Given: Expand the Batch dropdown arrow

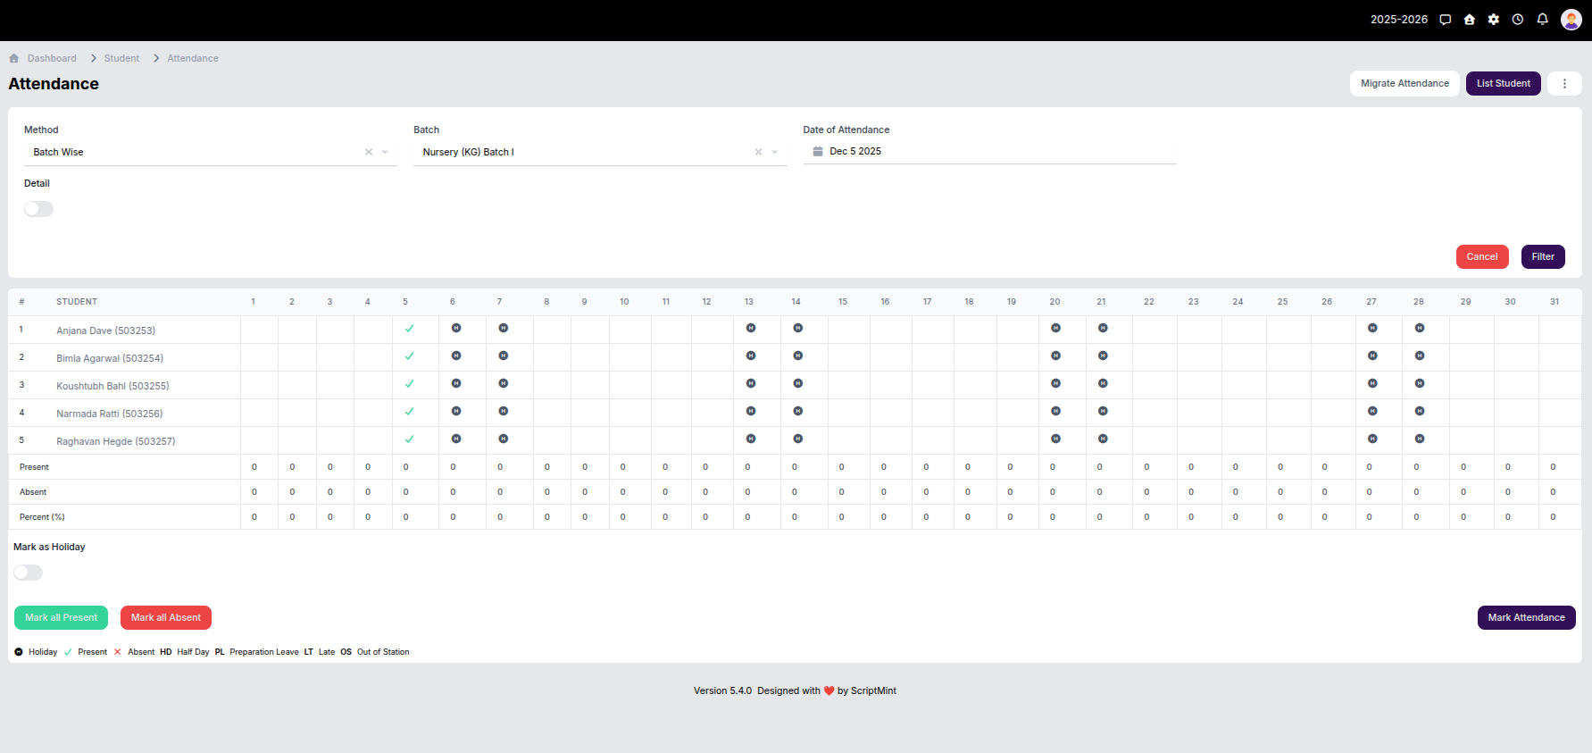Looking at the screenshot, I should point(774,152).
